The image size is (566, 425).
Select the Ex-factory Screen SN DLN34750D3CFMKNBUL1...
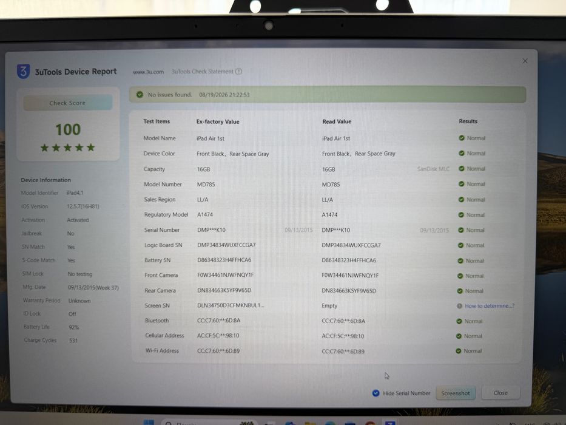coord(231,305)
